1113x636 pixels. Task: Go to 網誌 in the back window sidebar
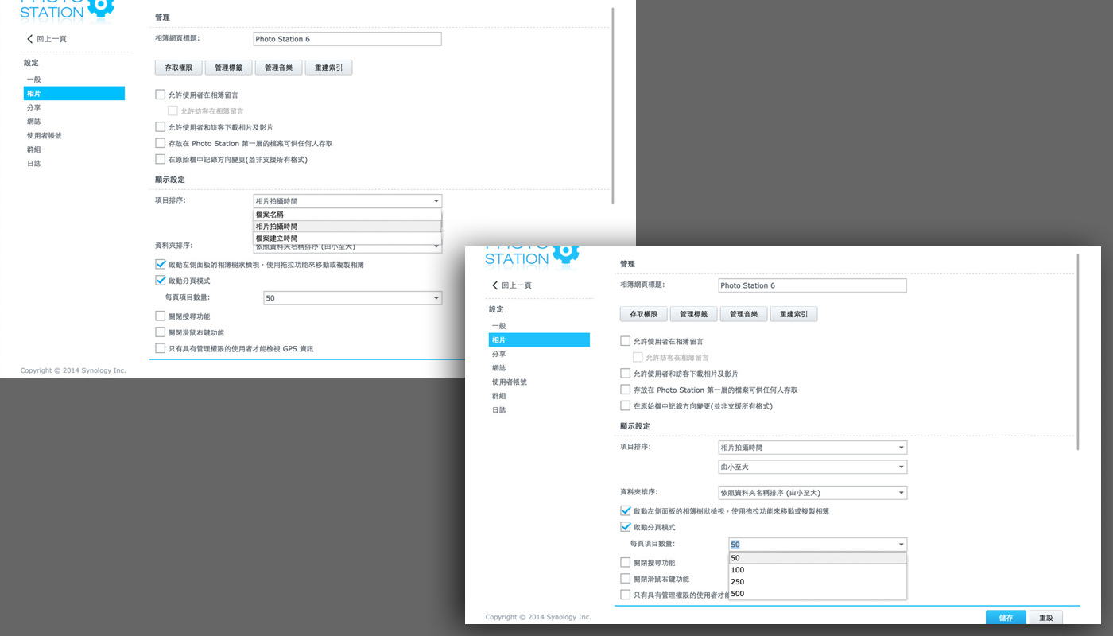click(33, 122)
